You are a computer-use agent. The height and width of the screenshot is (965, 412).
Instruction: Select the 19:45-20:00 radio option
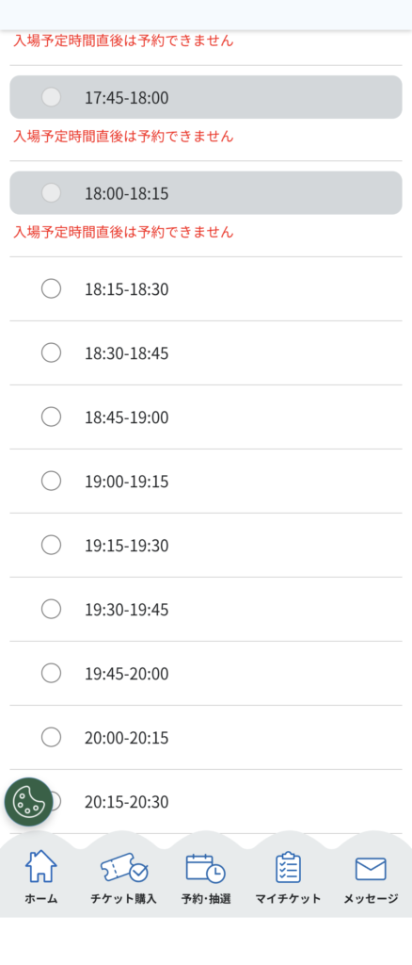(x=51, y=673)
